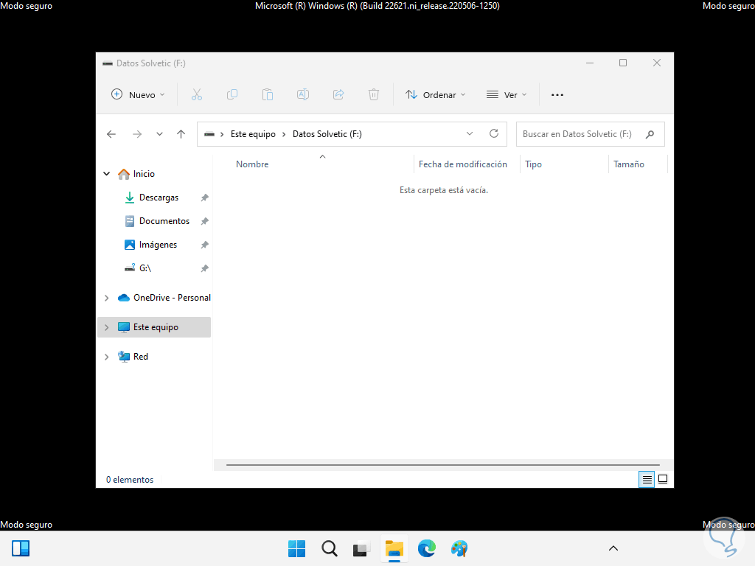Expand the Red network tree node
755x566 pixels.
click(107, 357)
